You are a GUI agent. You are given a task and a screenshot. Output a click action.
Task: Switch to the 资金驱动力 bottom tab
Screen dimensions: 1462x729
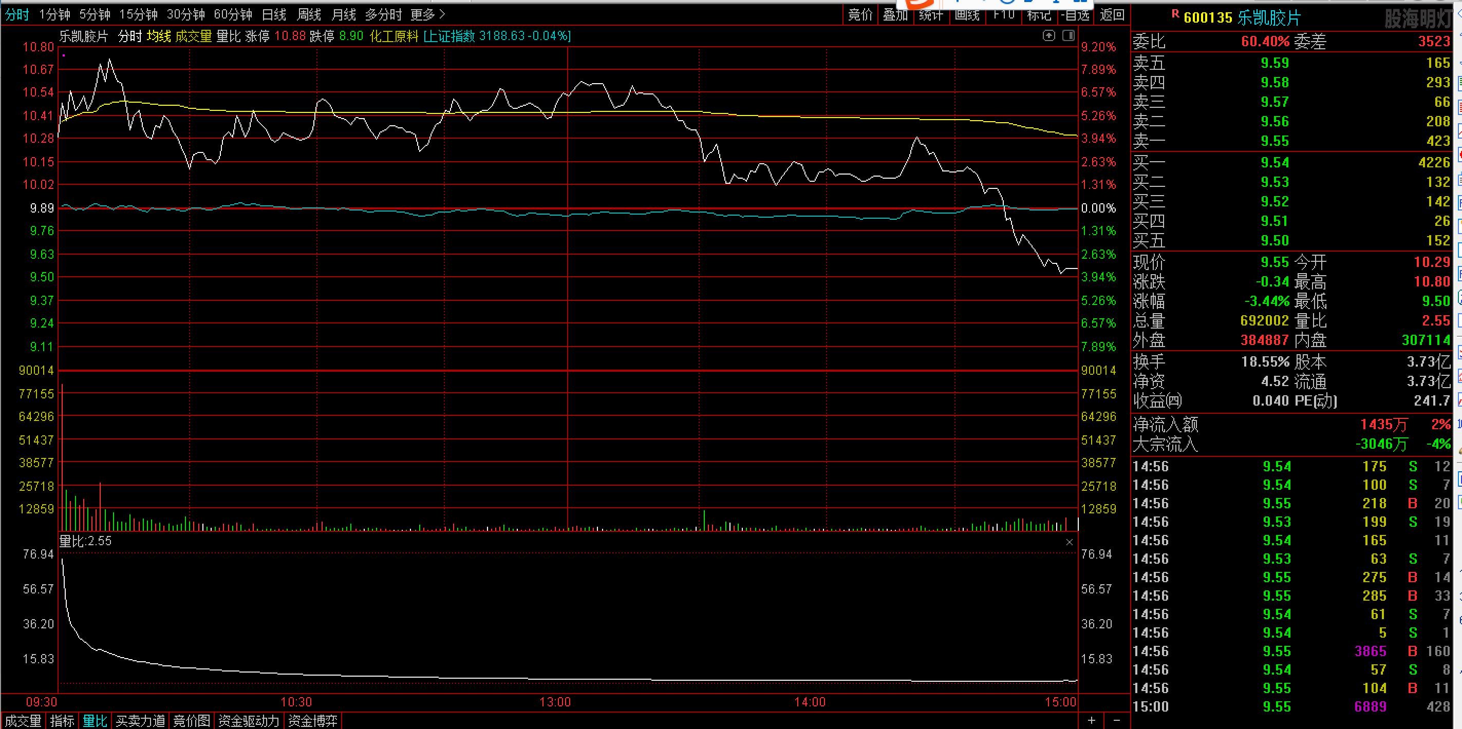[x=249, y=721]
